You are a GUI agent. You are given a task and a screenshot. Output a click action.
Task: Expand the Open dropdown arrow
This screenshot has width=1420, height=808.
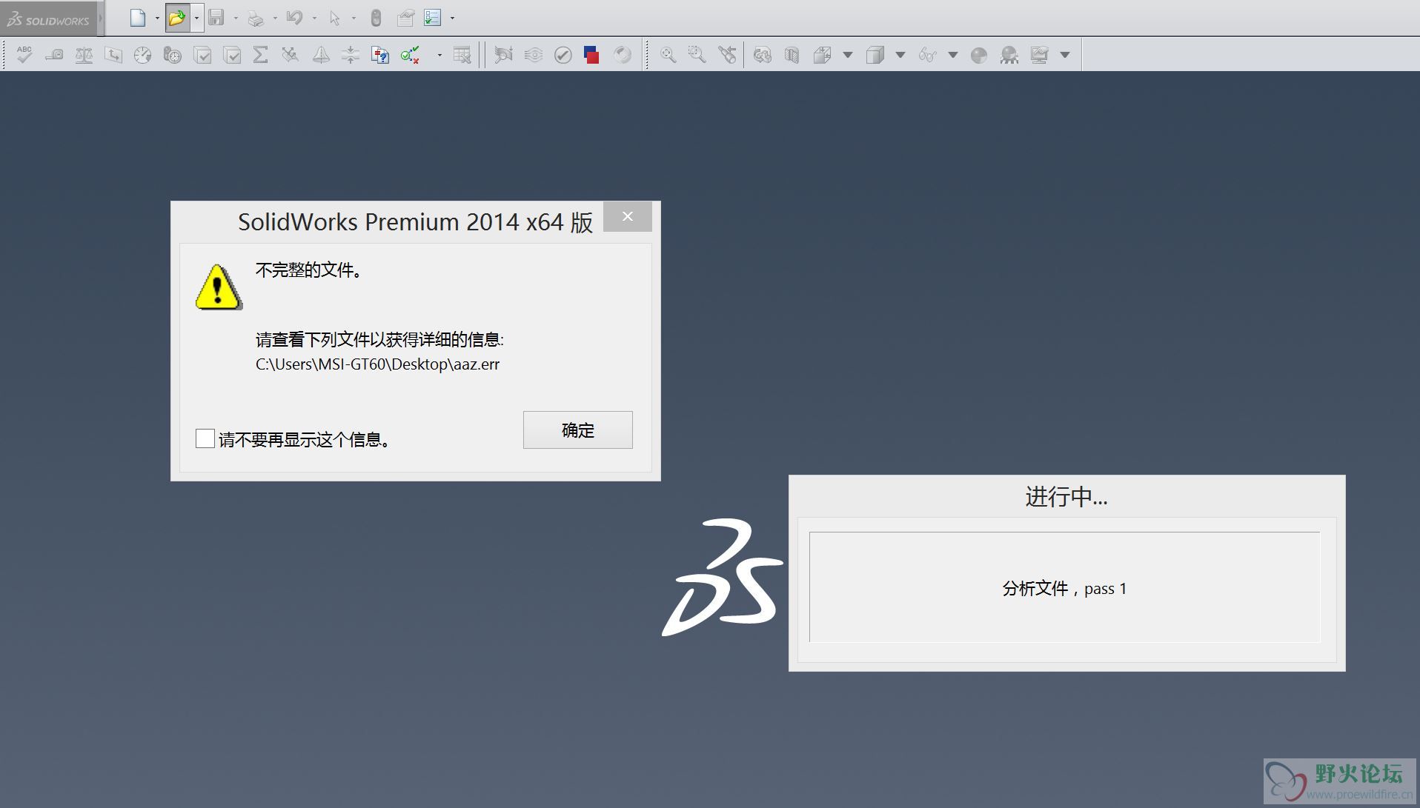[196, 18]
